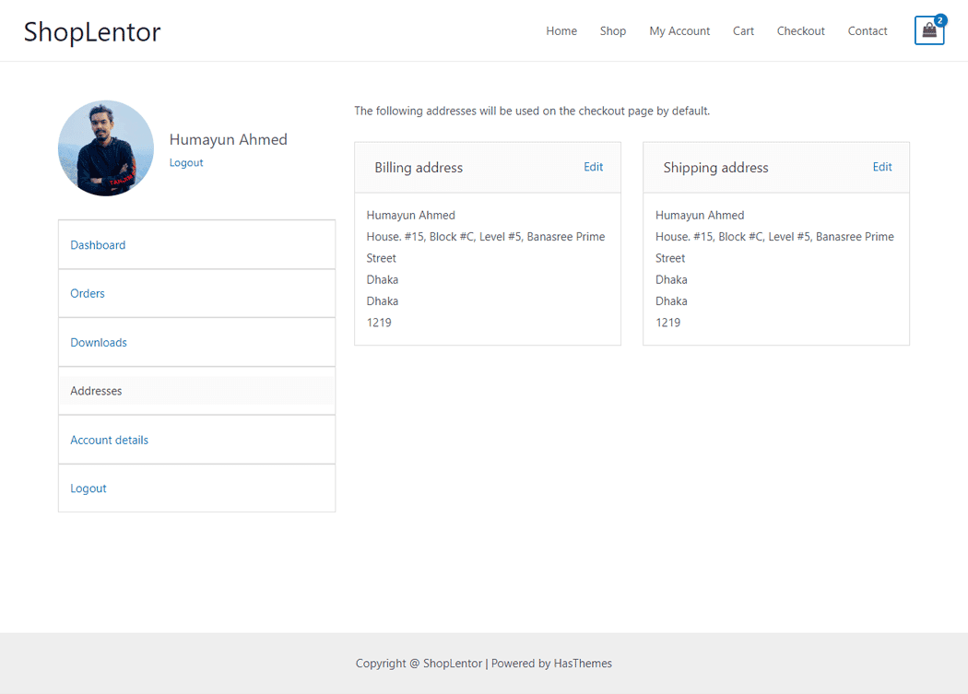Select My Account in the top navigation
This screenshot has width=968, height=694.
point(679,31)
